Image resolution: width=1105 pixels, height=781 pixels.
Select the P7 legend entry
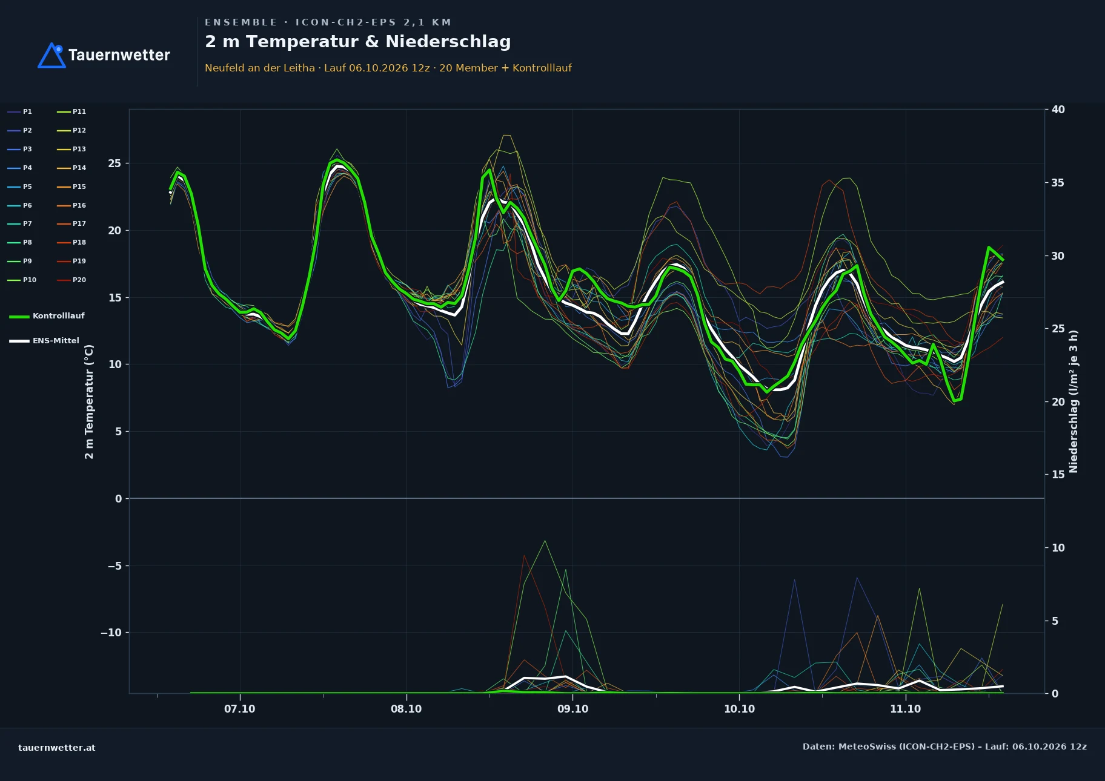19,223
